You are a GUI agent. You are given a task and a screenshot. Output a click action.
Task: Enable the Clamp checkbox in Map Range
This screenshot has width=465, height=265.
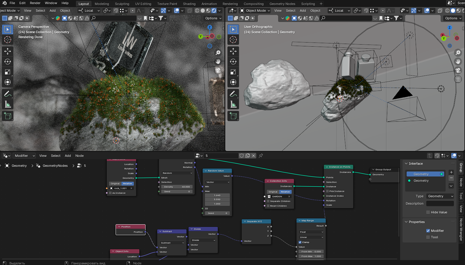[x=300, y=242]
